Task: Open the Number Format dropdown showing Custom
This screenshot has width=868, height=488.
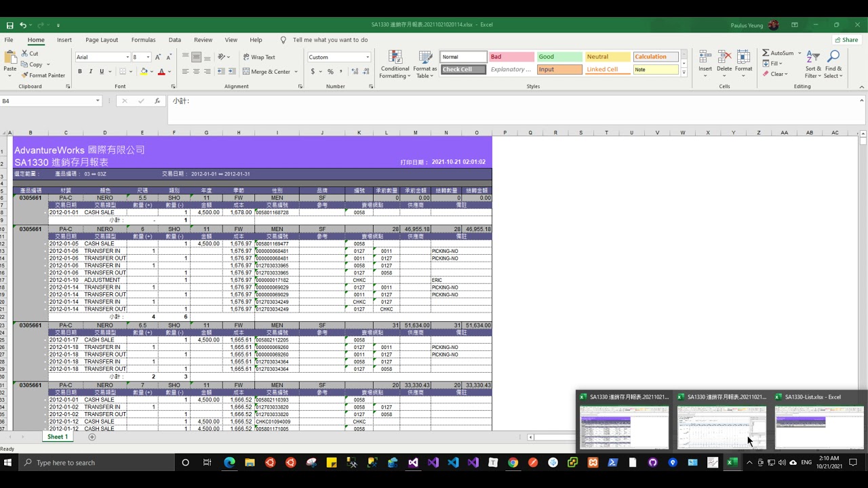Action: coord(368,58)
